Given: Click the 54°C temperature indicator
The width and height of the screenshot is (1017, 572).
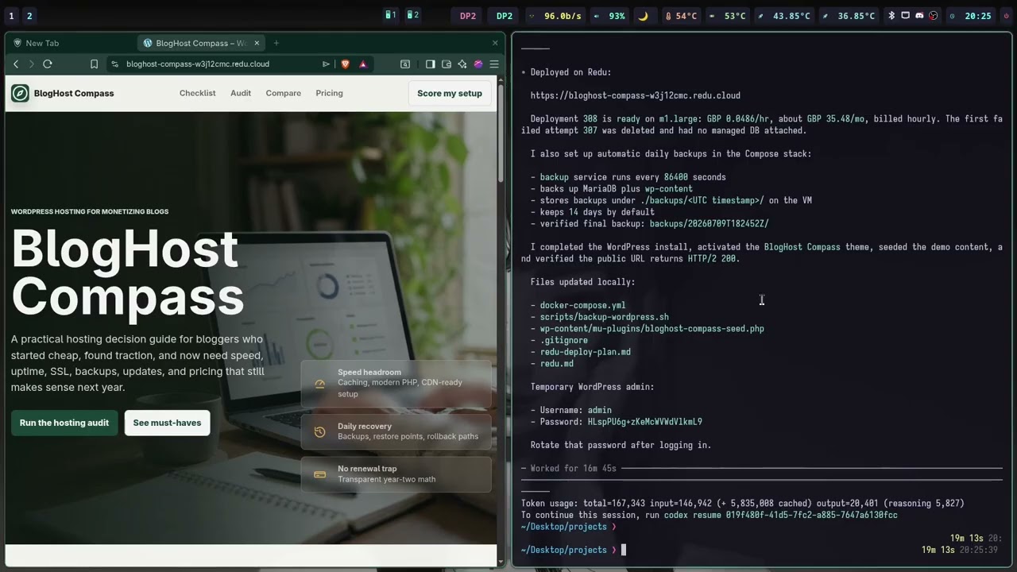Looking at the screenshot, I should [x=681, y=16].
